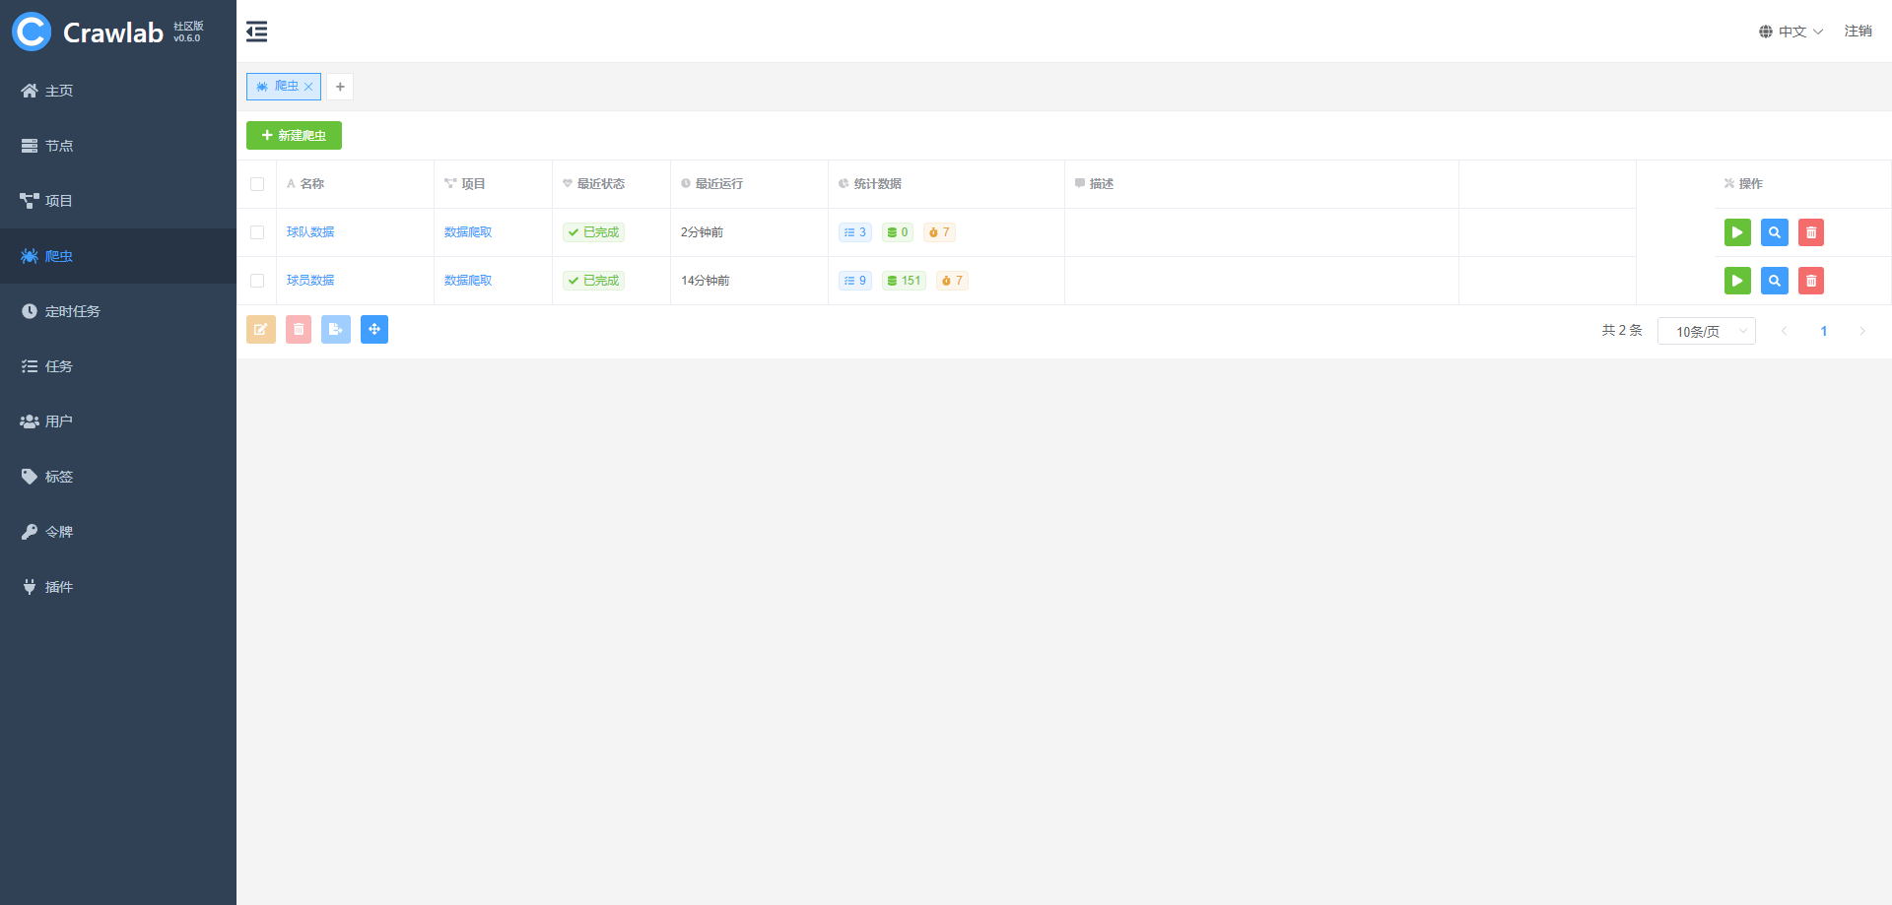Go to previous page arrow

point(1784,331)
